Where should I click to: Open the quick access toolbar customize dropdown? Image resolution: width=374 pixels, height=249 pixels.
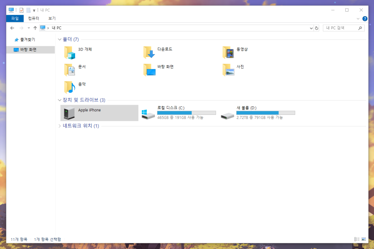click(x=34, y=10)
